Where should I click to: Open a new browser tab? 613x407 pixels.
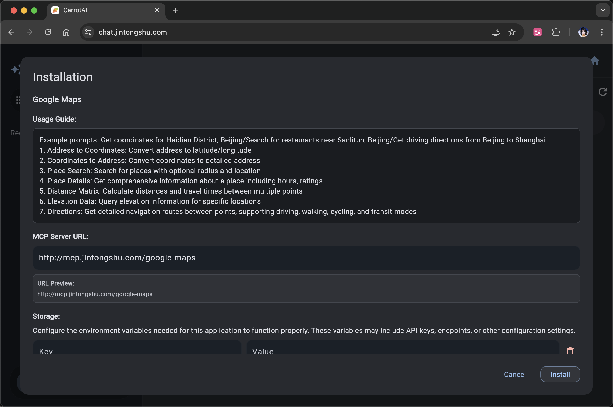click(175, 10)
